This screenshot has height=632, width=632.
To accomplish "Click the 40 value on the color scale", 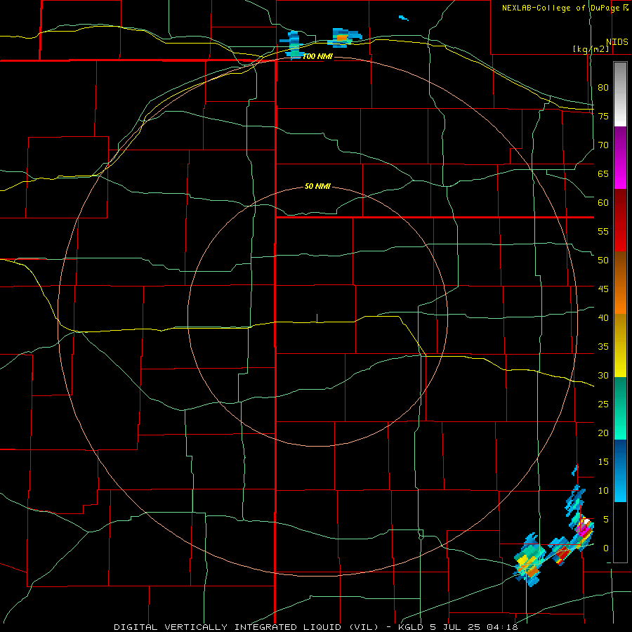I will (x=603, y=318).
